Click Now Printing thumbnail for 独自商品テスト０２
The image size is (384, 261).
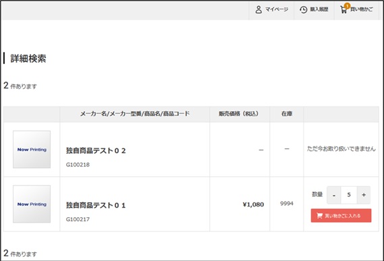(32, 149)
